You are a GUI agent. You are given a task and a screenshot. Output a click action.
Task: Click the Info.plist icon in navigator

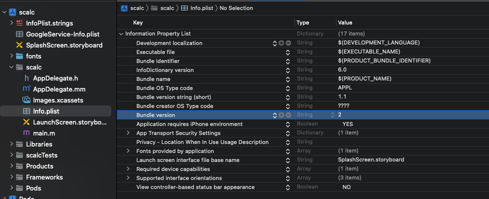click(x=27, y=111)
